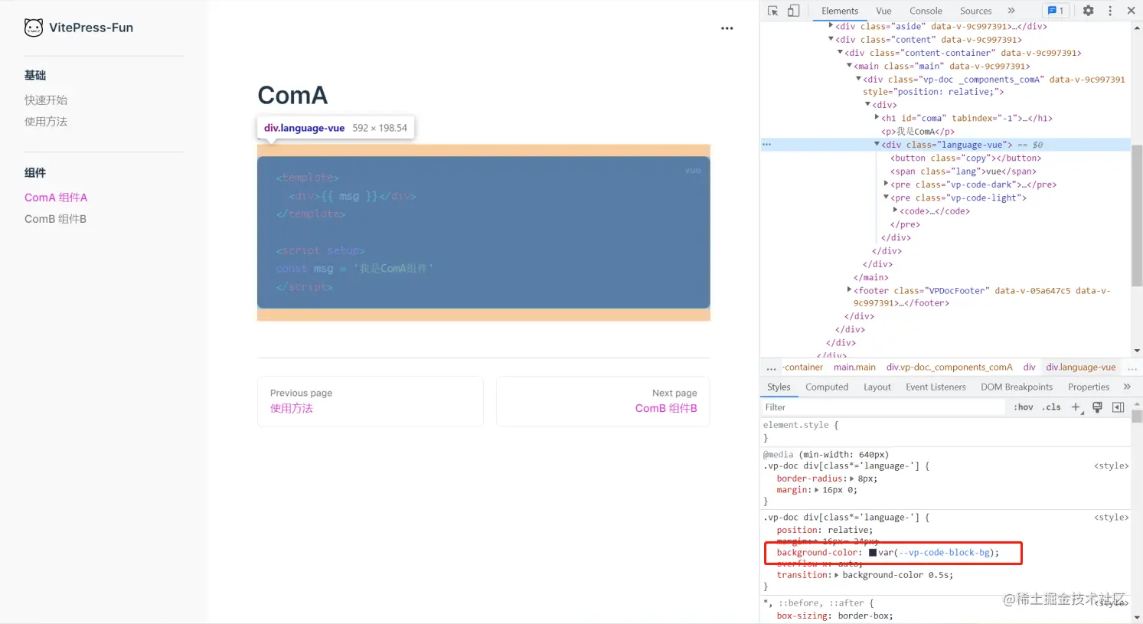The width and height of the screenshot is (1143, 624).
Task: Switch to the Vue tab
Action: coord(883,11)
